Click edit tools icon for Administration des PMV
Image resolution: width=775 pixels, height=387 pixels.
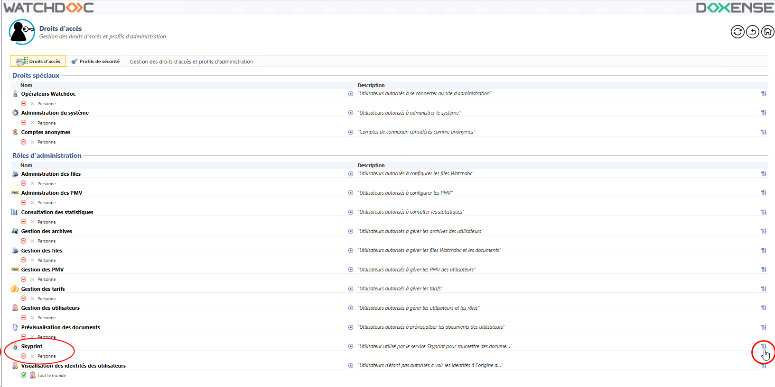click(763, 193)
